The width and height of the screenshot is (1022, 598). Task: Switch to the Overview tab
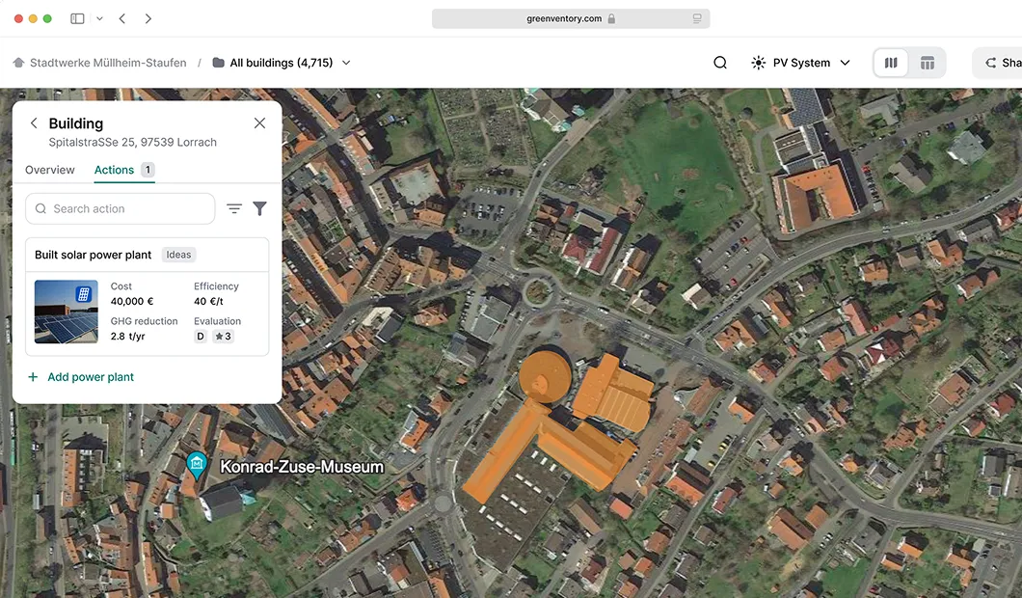coord(49,170)
